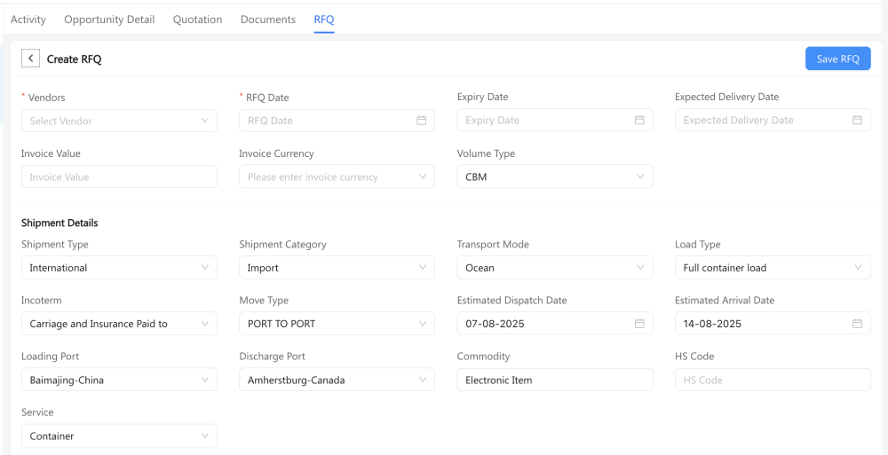
Task: Open calendar for Estimated Arrival Date
Action: (857, 324)
